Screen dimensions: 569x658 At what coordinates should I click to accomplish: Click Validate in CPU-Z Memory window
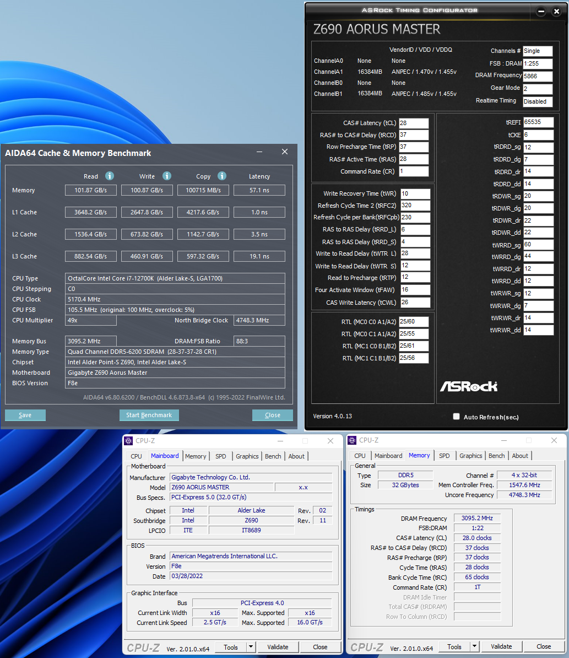point(501,646)
